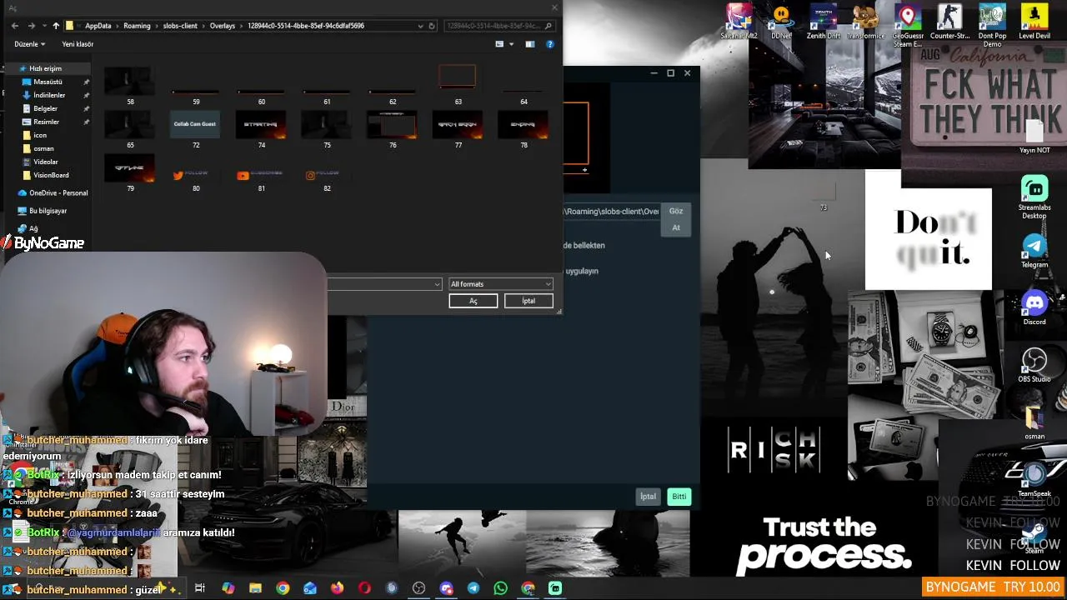Click the Göz At browse button
The height and width of the screenshot is (600, 1067).
[x=676, y=219]
